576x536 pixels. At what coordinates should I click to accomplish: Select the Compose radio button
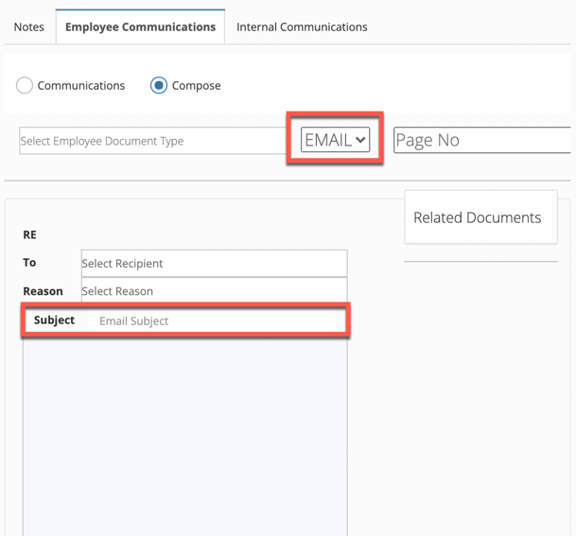pyautogui.click(x=159, y=85)
